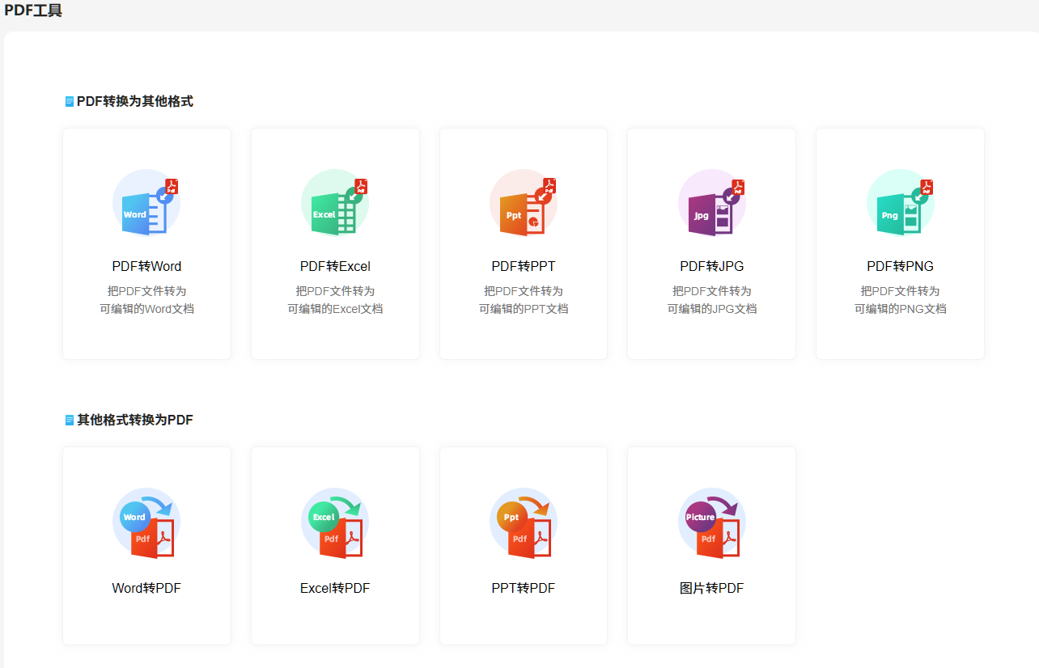Select the Excel to PDF icon
1039x668 pixels.
335,524
